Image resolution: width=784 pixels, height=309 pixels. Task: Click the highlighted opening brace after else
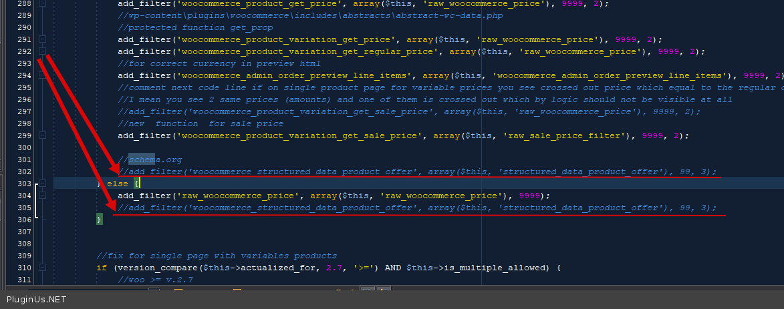coord(136,184)
